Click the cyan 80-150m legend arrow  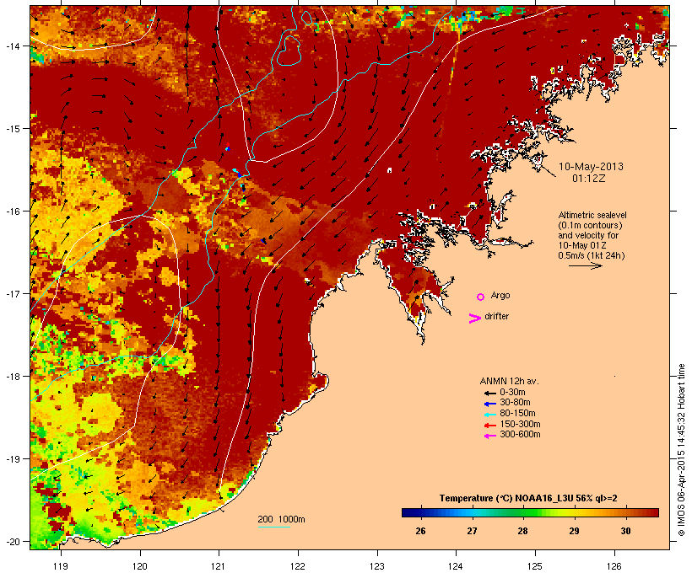click(x=489, y=415)
